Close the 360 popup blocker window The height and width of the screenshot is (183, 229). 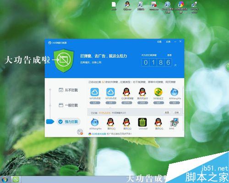coord(180,42)
